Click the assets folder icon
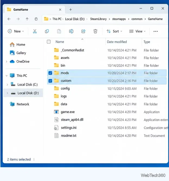169x181 pixels. [x=56, y=58]
